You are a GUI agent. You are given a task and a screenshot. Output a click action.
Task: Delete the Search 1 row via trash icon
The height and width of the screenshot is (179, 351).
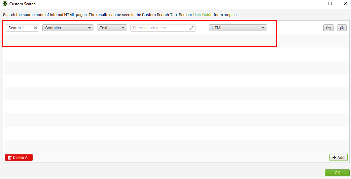click(342, 28)
